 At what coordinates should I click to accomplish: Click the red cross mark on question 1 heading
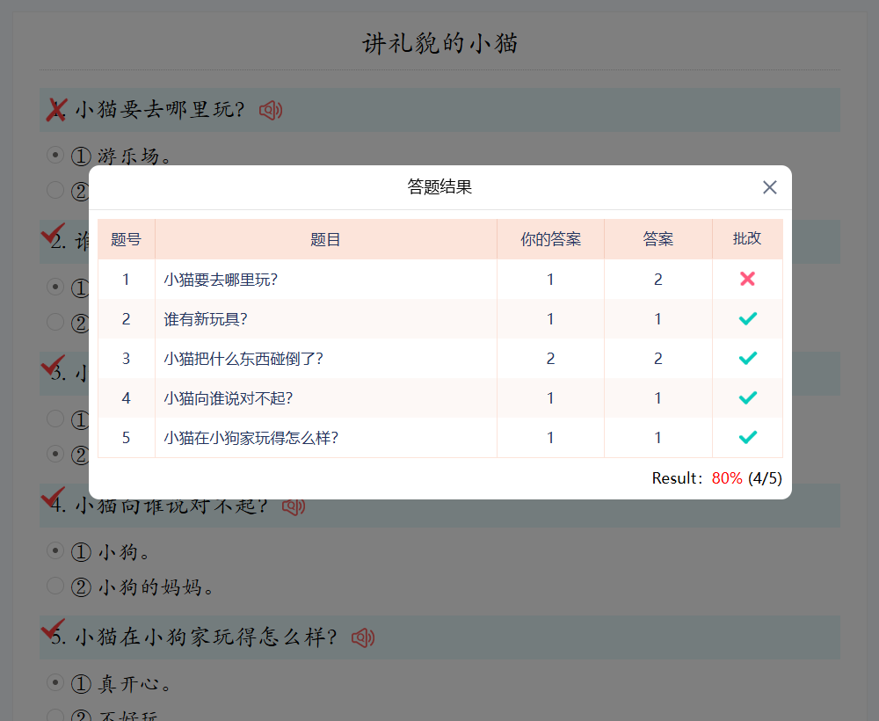tap(56, 110)
